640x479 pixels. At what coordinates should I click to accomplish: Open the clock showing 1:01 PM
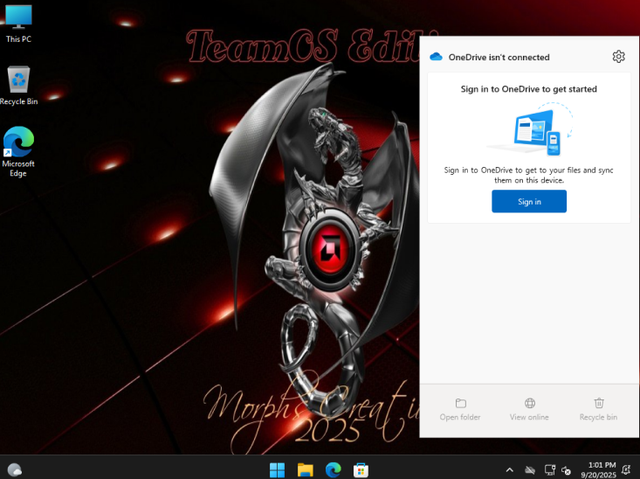[599, 469]
